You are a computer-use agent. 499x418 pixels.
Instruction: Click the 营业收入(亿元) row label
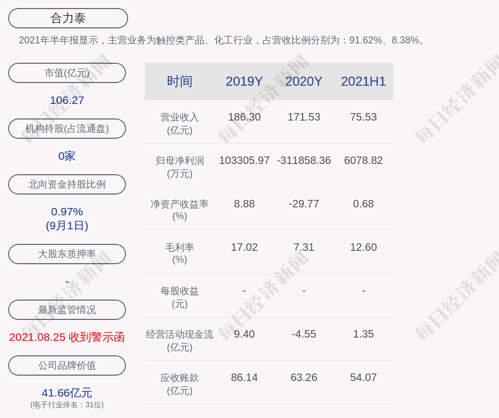[180, 124]
